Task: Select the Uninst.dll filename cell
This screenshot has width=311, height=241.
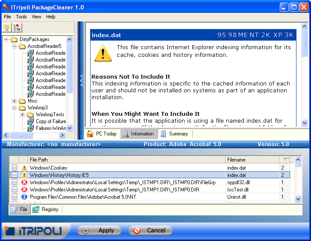Action: coord(252,197)
